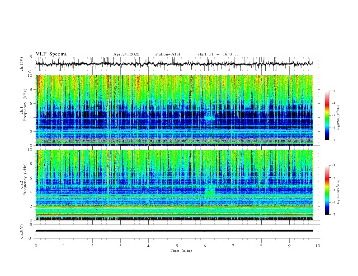Click the ch.1 color bar log(PSD) label
The width and height of the screenshot is (358, 276).
click(x=339, y=118)
